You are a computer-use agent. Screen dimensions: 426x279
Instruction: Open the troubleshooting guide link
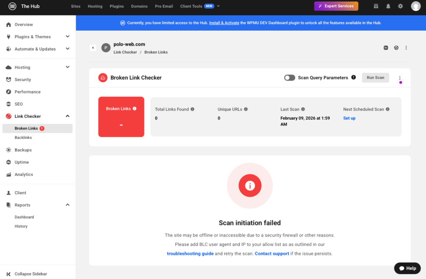(190, 254)
